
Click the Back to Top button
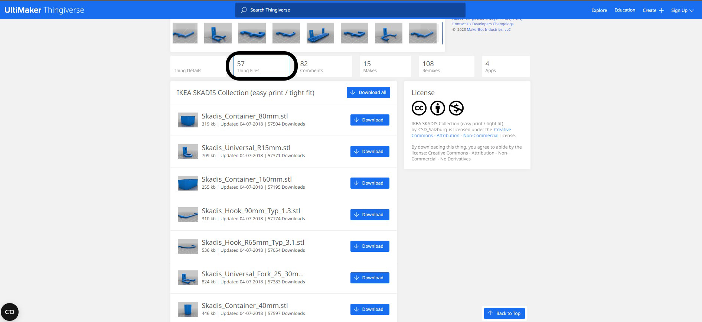tap(505, 313)
